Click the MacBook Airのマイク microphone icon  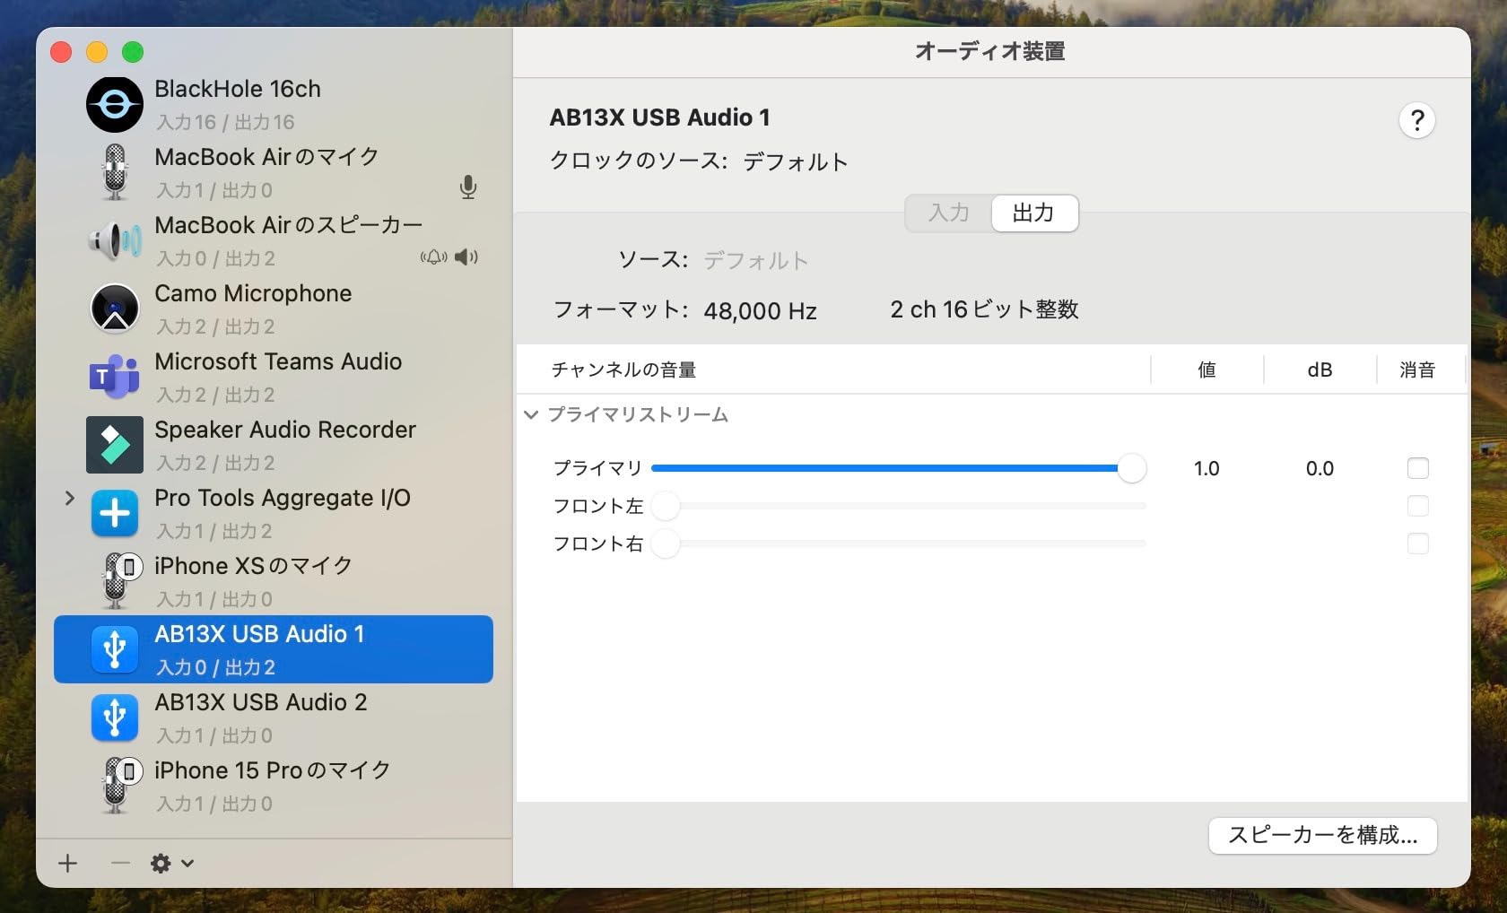pos(114,171)
